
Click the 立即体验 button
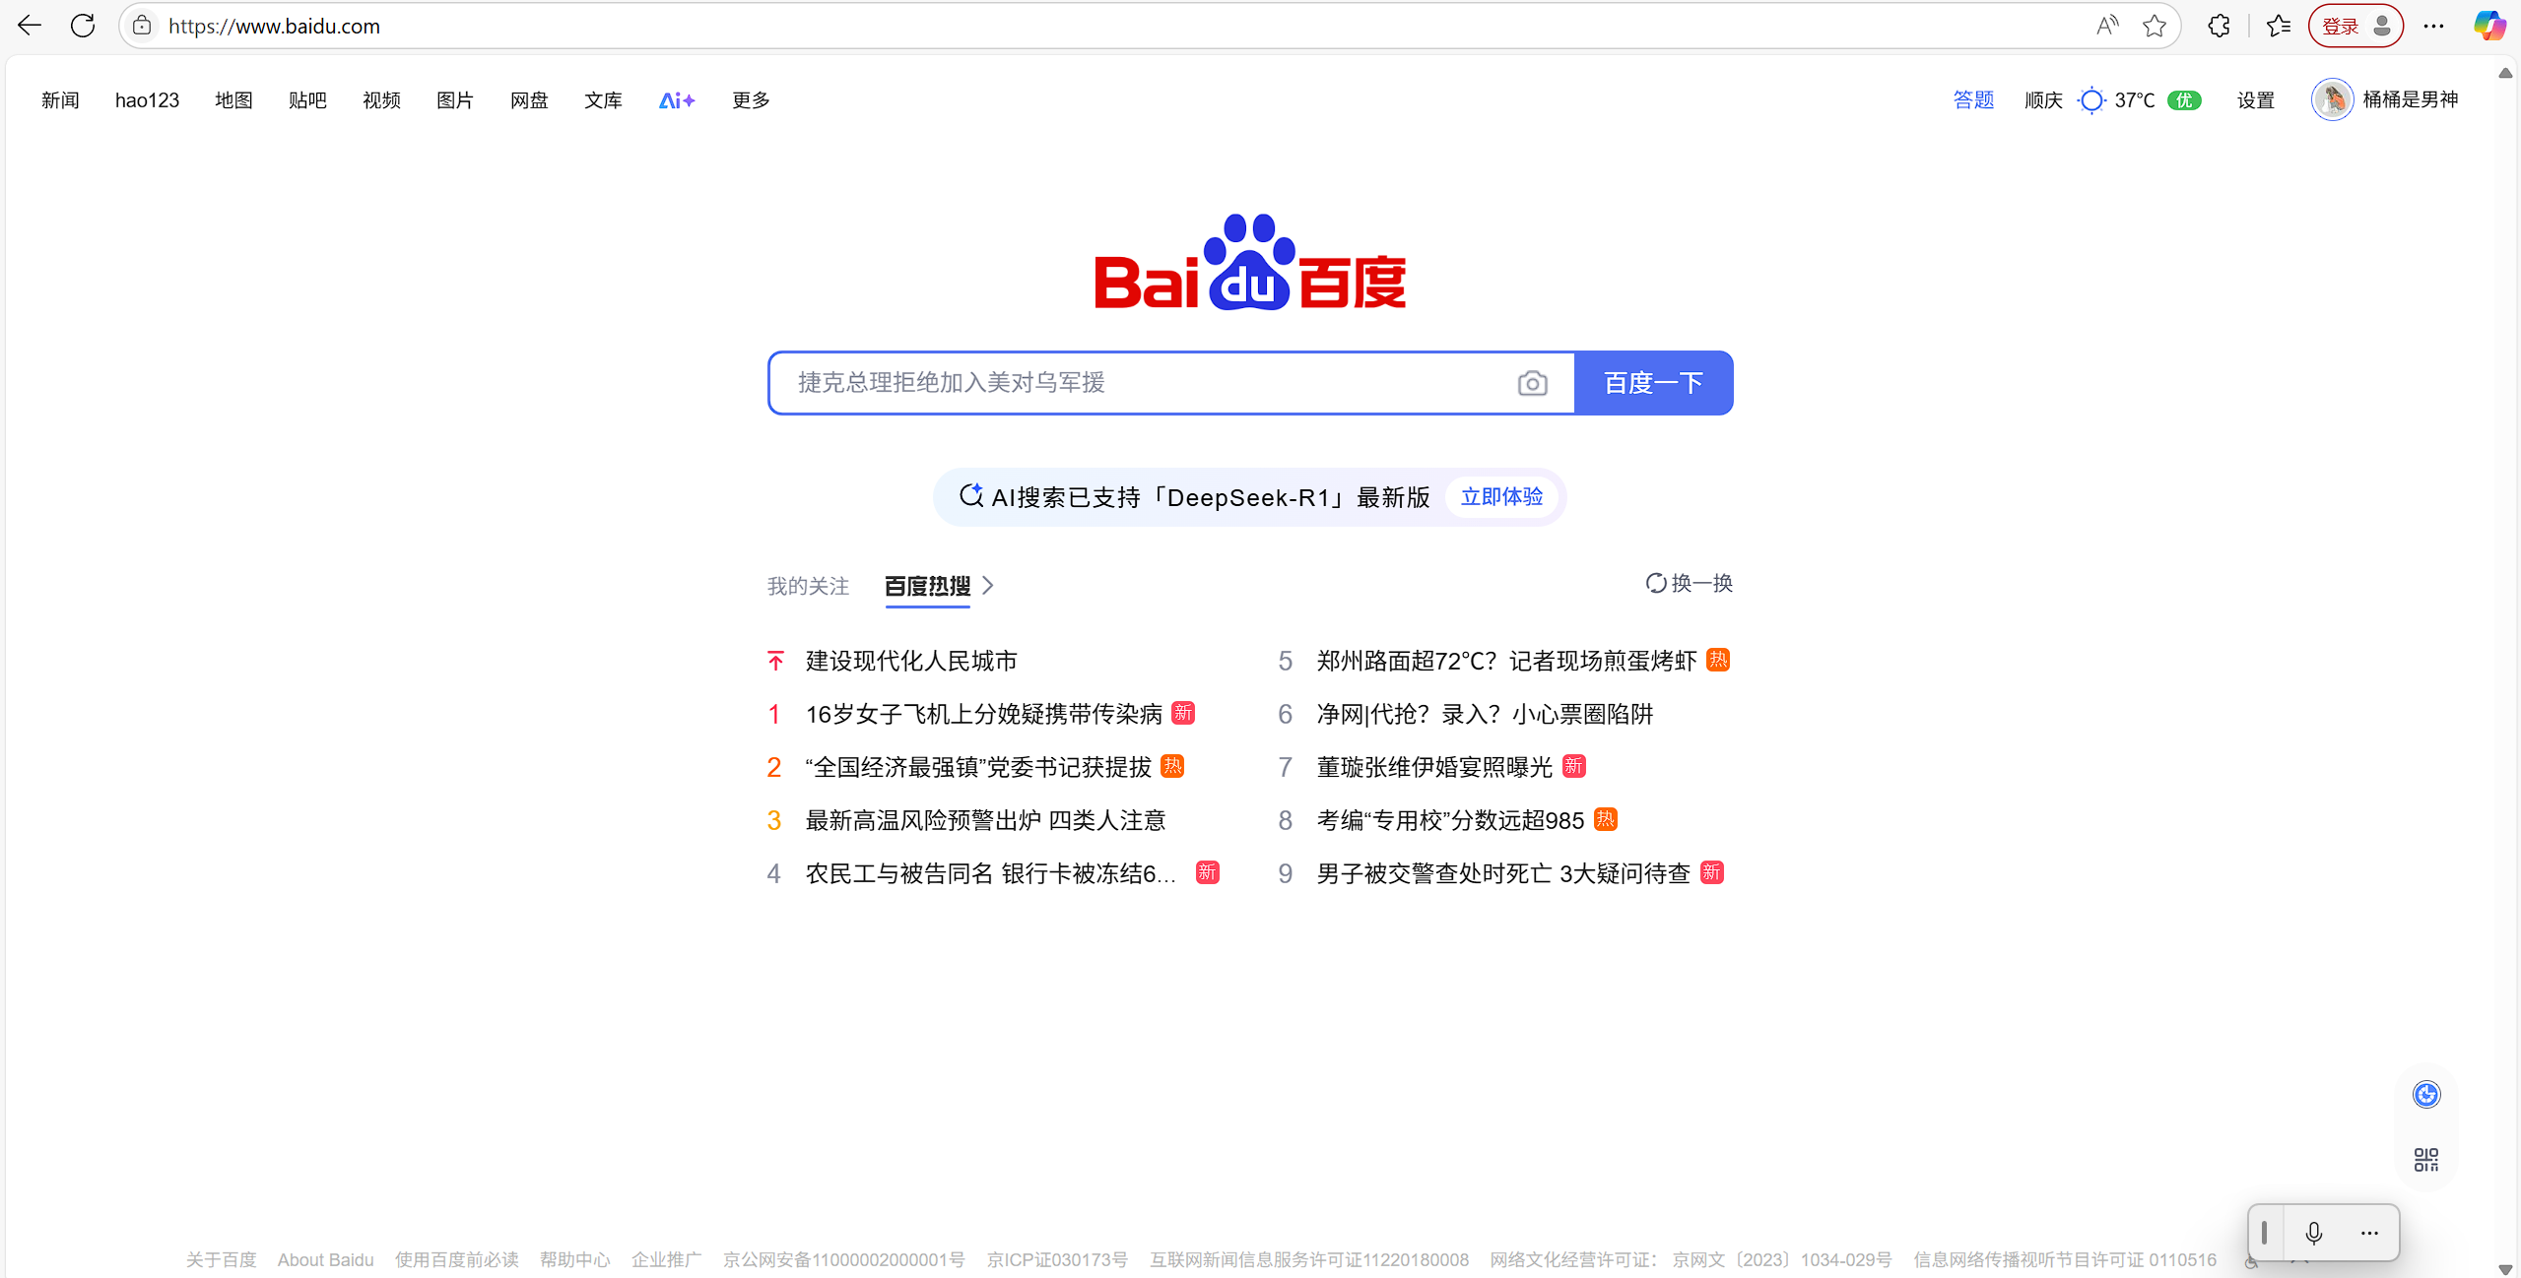pyautogui.click(x=1501, y=497)
